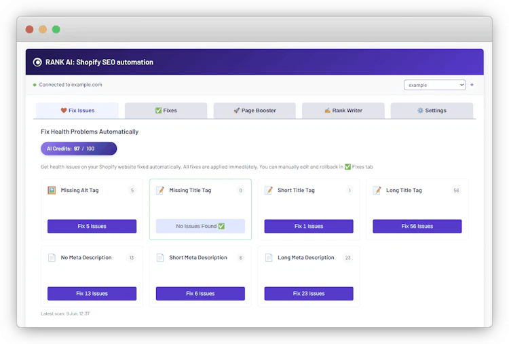Viewport: 509px width, 344px height.
Task: Click the plus icon beside the store dropdown
Action: [472, 85]
